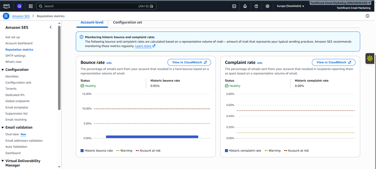Switch to the Account-level tab

point(92,22)
